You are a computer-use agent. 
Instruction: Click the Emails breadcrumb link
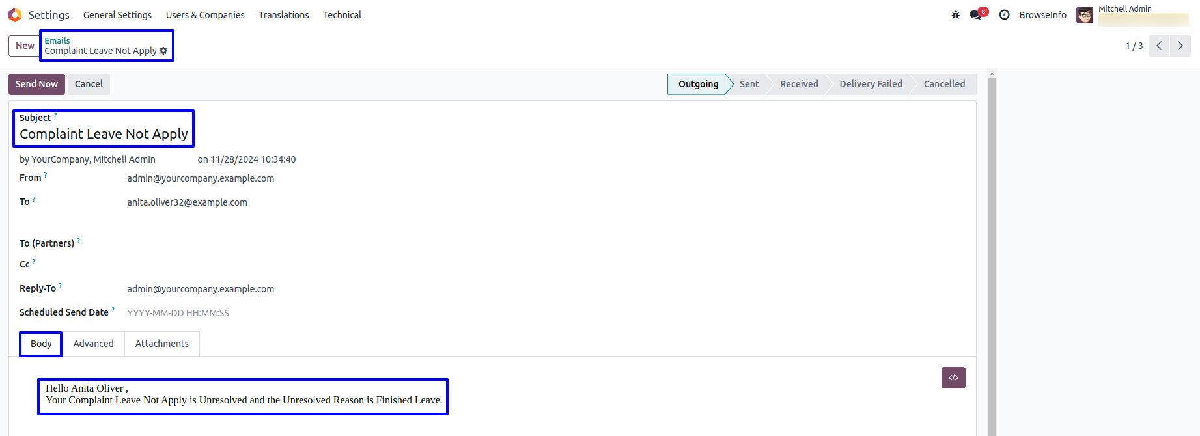(x=57, y=40)
